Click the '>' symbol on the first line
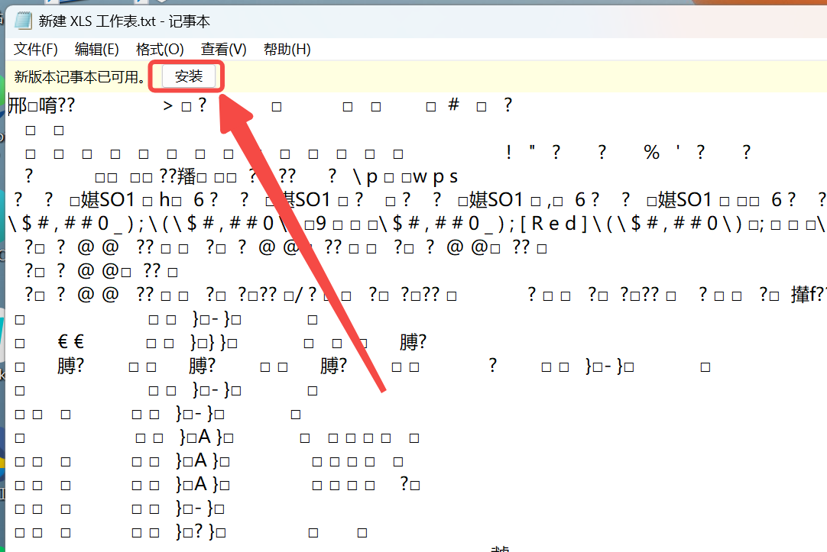The image size is (827, 552). point(168,105)
